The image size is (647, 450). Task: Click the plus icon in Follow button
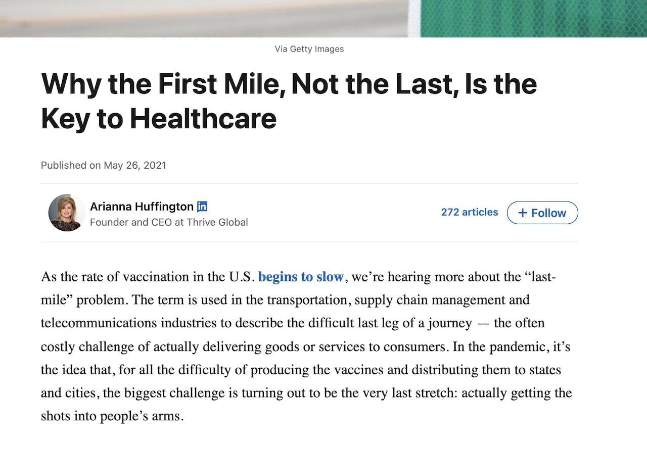[523, 213]
